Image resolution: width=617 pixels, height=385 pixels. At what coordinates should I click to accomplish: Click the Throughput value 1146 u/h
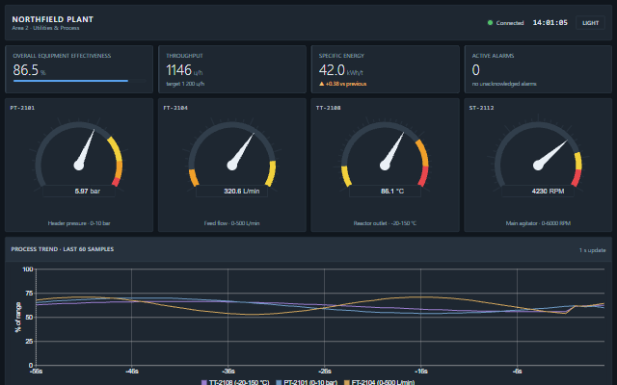(x=184, y=70)
